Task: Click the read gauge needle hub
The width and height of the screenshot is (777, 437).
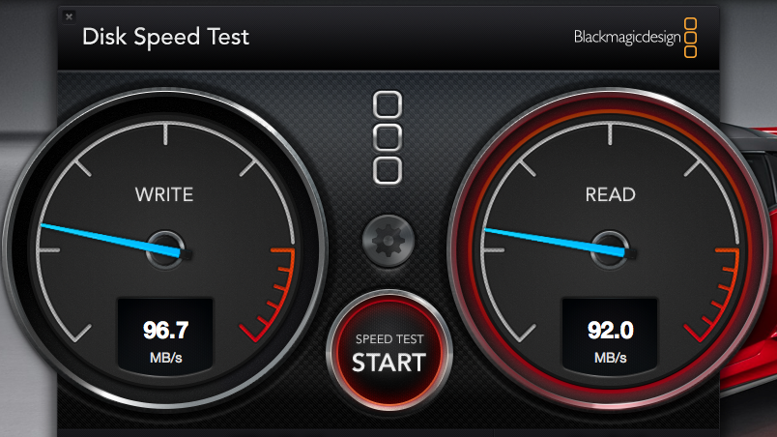Action: tap(610, 250)
